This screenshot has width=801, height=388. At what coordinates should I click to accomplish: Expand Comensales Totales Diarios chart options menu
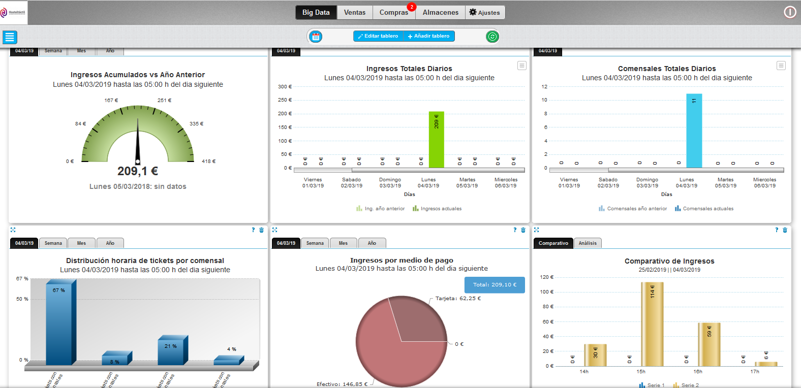[x=781, y=66]
